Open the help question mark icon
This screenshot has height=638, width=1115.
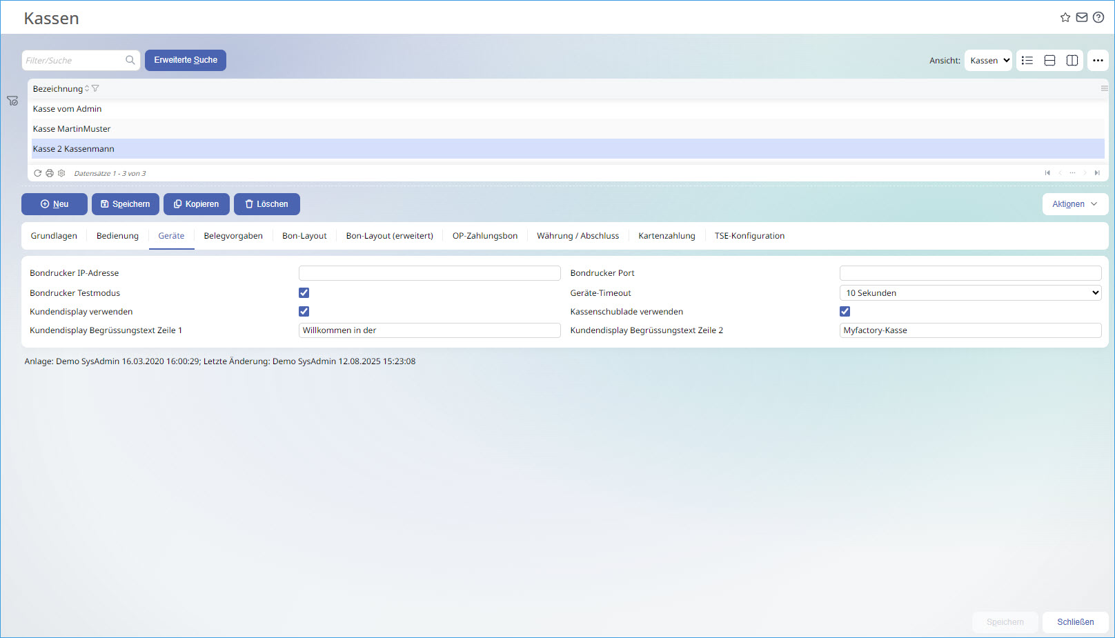[x=1098, y=17]
